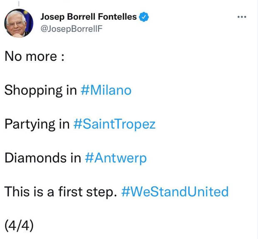Click the sentence 'This is a first step.'
The image size is (258, 239).
(61, 192)
